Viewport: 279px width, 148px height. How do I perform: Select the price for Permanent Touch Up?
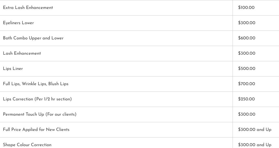coord(246,114)
